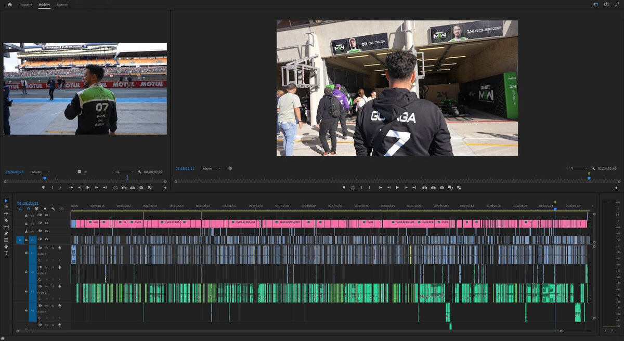Click the full screen icon at top right
624x341 pixels.
[617, 4]
